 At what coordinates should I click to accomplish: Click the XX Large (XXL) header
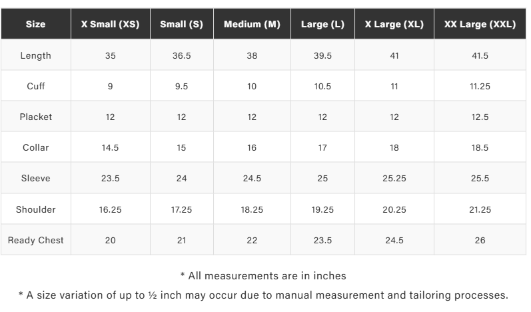[x=480, y=24]
